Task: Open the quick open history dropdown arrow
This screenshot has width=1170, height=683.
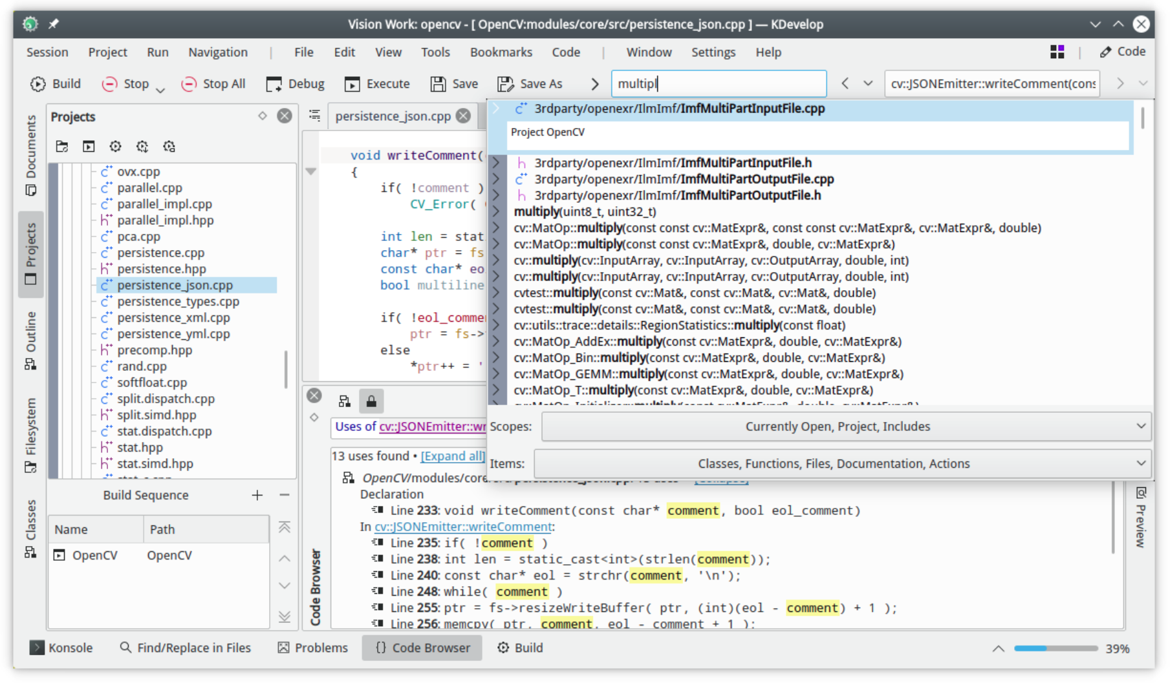Action: point(868,84)
